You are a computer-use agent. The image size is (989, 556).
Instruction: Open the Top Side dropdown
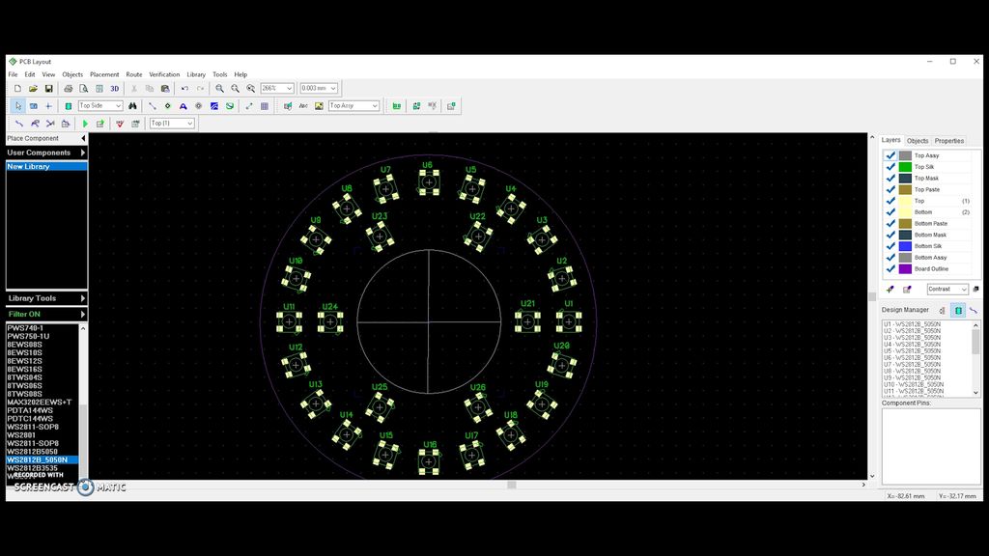click(99, 106)
